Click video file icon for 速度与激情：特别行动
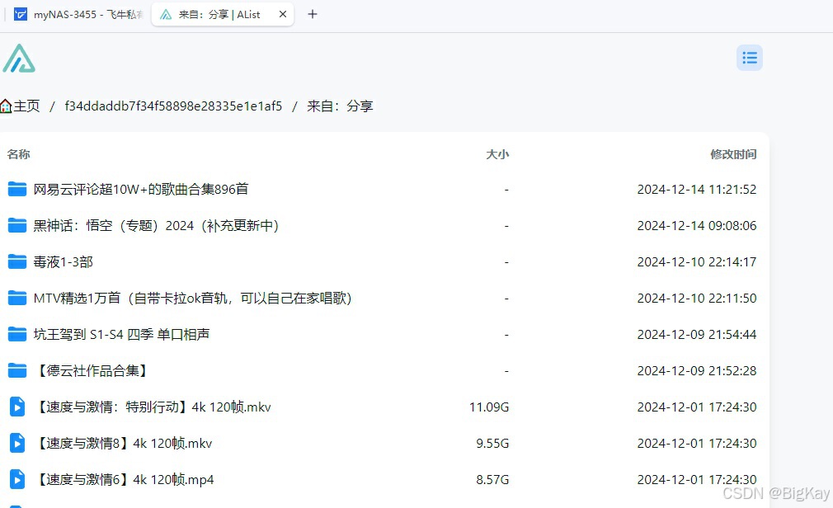This screenshot has width=833, height=508. (17, 407)
